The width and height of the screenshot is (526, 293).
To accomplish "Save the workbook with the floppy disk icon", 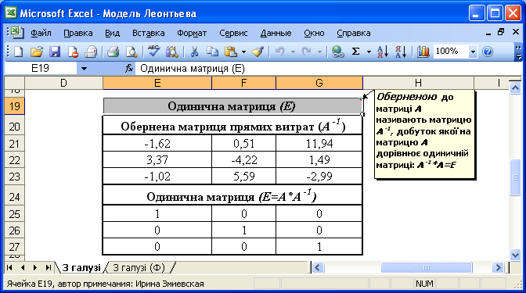I will [55, 52].
